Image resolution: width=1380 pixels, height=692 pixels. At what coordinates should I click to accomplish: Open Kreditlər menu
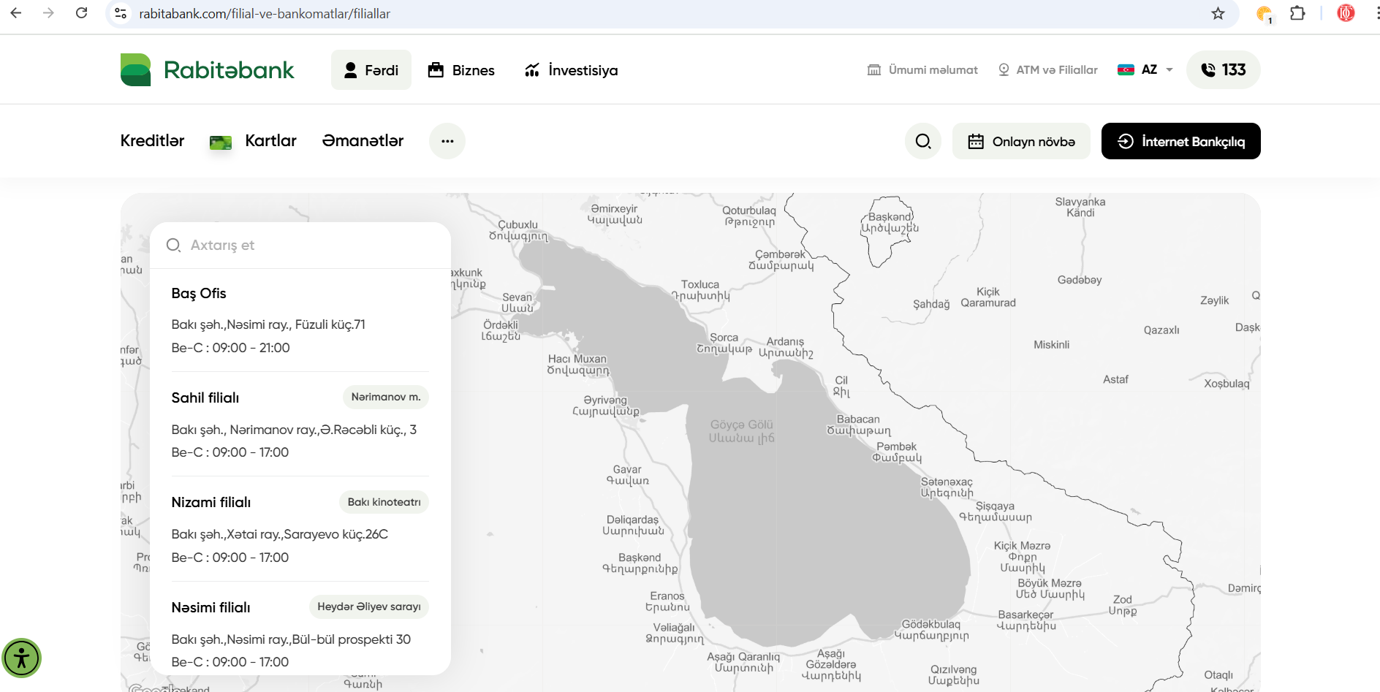click(152, 141)
